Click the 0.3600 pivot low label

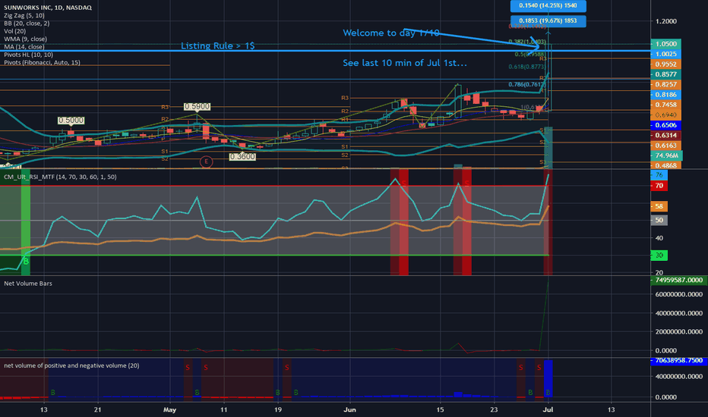pyautogui.click(x=242, y=157)
